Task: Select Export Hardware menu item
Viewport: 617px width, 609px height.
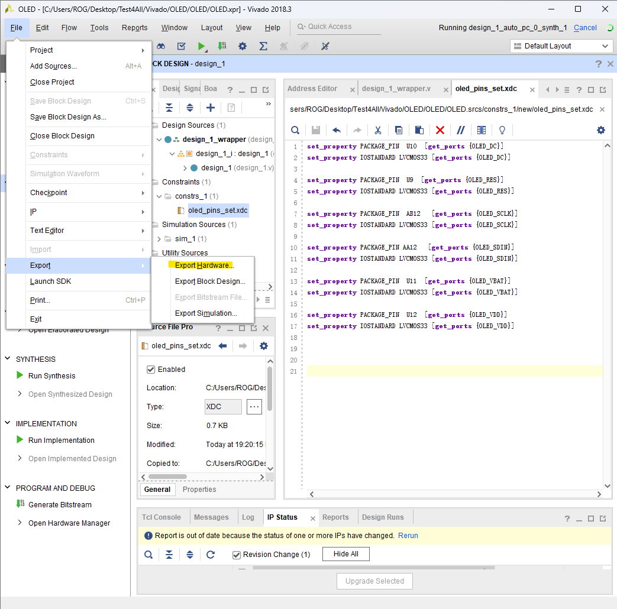Action: 203,265
